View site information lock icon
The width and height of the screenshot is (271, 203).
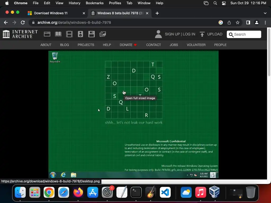(x=33, y=22)
